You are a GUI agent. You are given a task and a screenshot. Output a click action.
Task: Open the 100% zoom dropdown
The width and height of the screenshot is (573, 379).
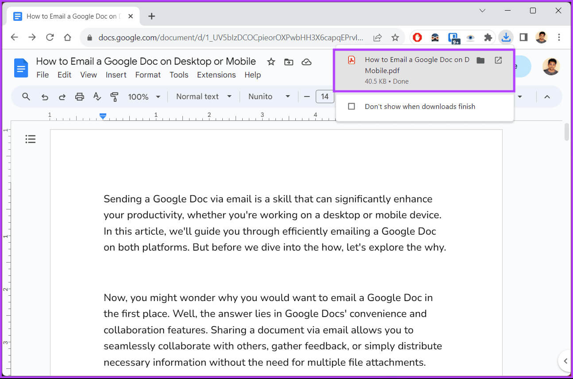tap(144, 97)
